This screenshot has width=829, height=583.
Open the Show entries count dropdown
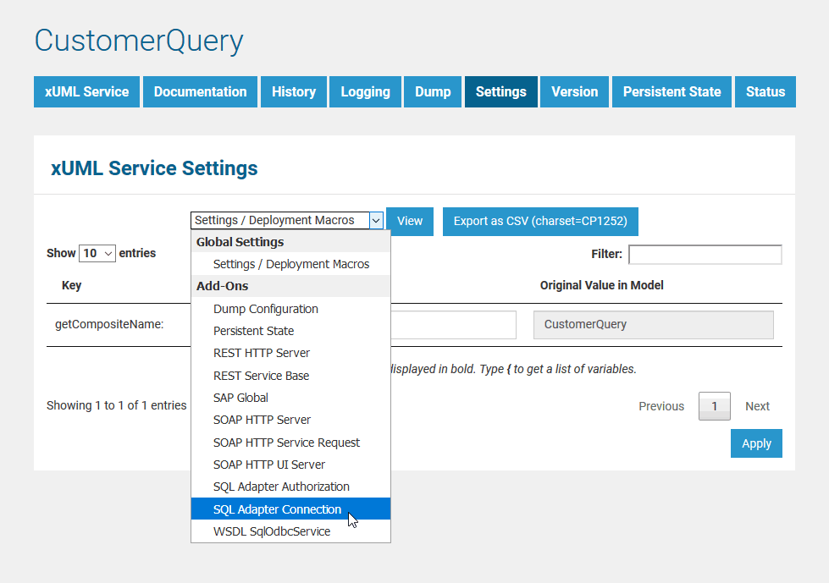[x=97, y=253]
